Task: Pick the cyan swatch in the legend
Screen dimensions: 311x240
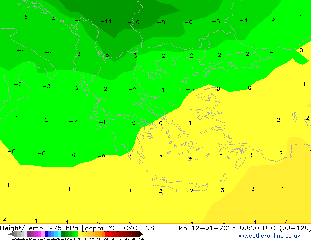Action: tap(59, 234)
